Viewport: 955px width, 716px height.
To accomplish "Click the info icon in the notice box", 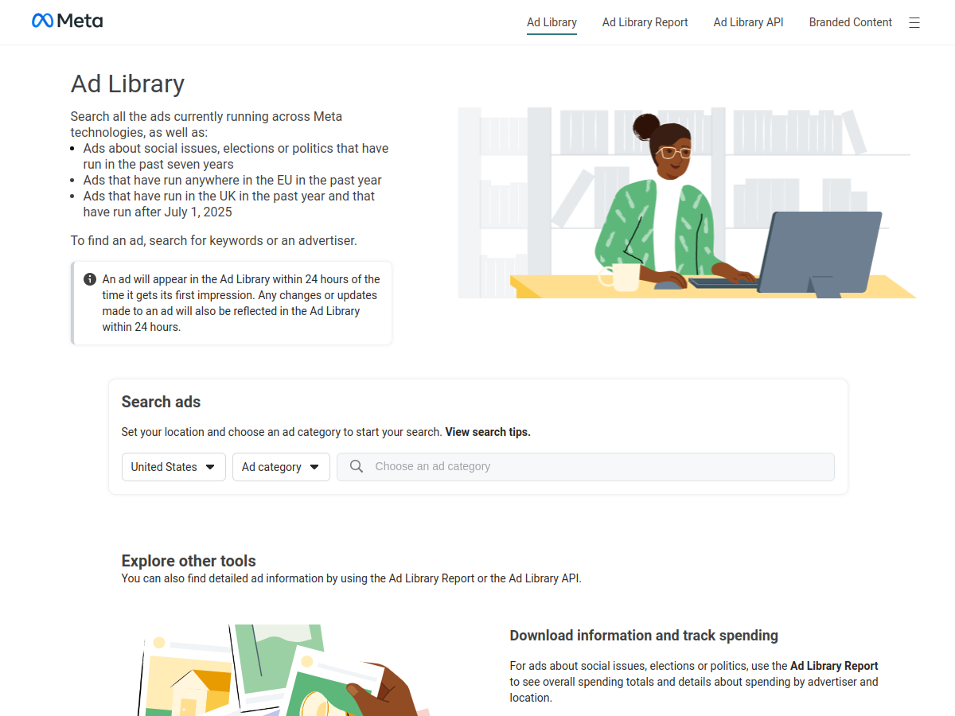I will 90,279.
